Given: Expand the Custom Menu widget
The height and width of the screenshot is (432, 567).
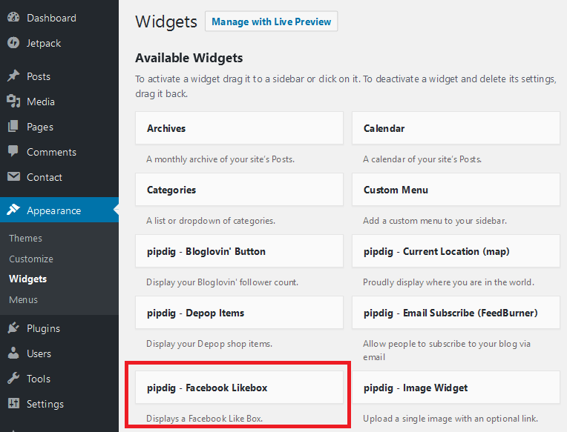Looking at the screenshot, I should pyautogui.click(x=456, y=190).
